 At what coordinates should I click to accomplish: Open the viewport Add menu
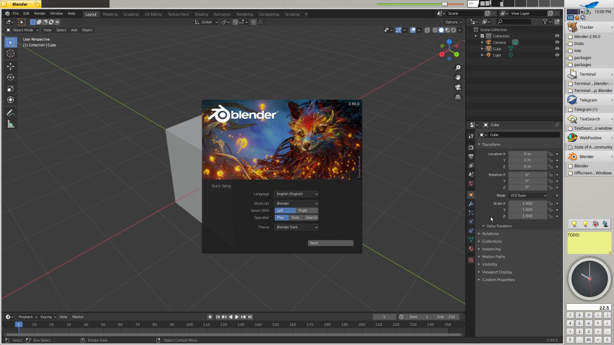pos(74,30)
